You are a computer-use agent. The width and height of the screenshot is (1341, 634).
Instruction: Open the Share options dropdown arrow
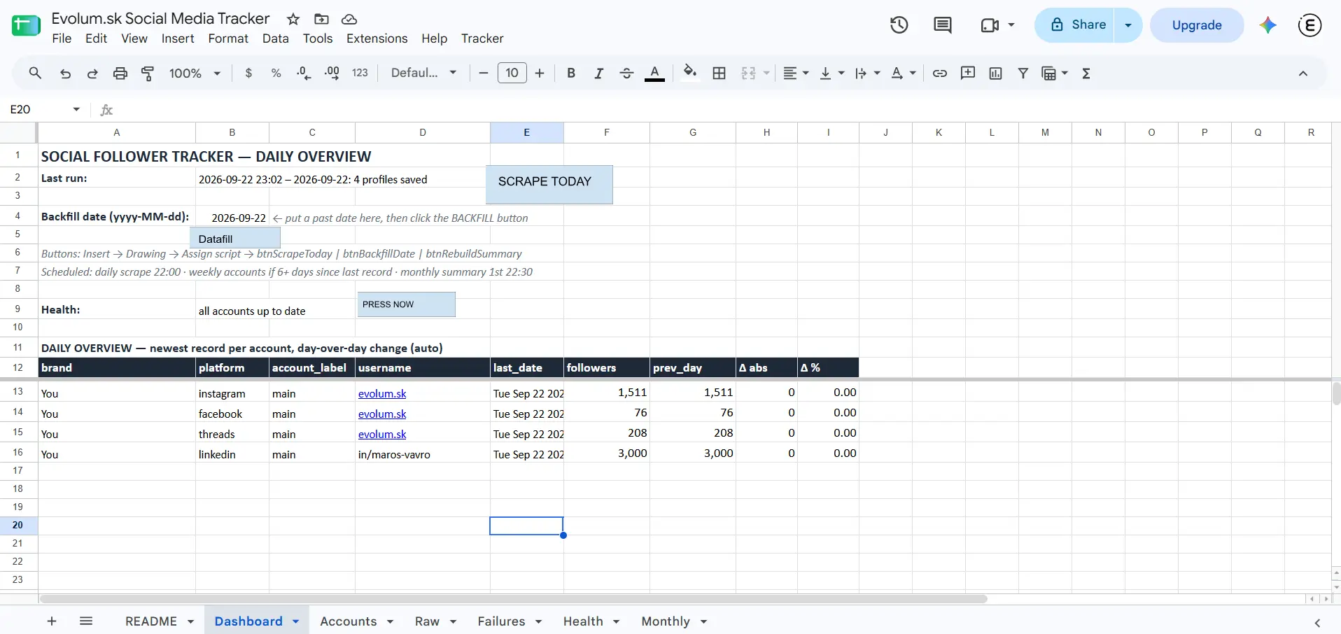pos(1128,25)
